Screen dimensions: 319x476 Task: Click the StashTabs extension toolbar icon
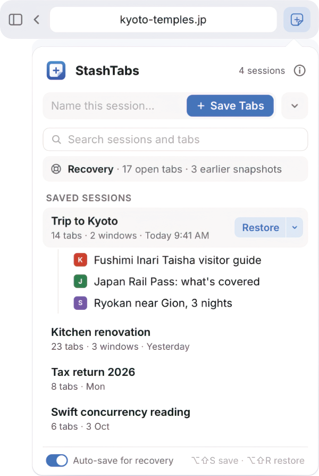pyautogui.click(x=297, y=20)
